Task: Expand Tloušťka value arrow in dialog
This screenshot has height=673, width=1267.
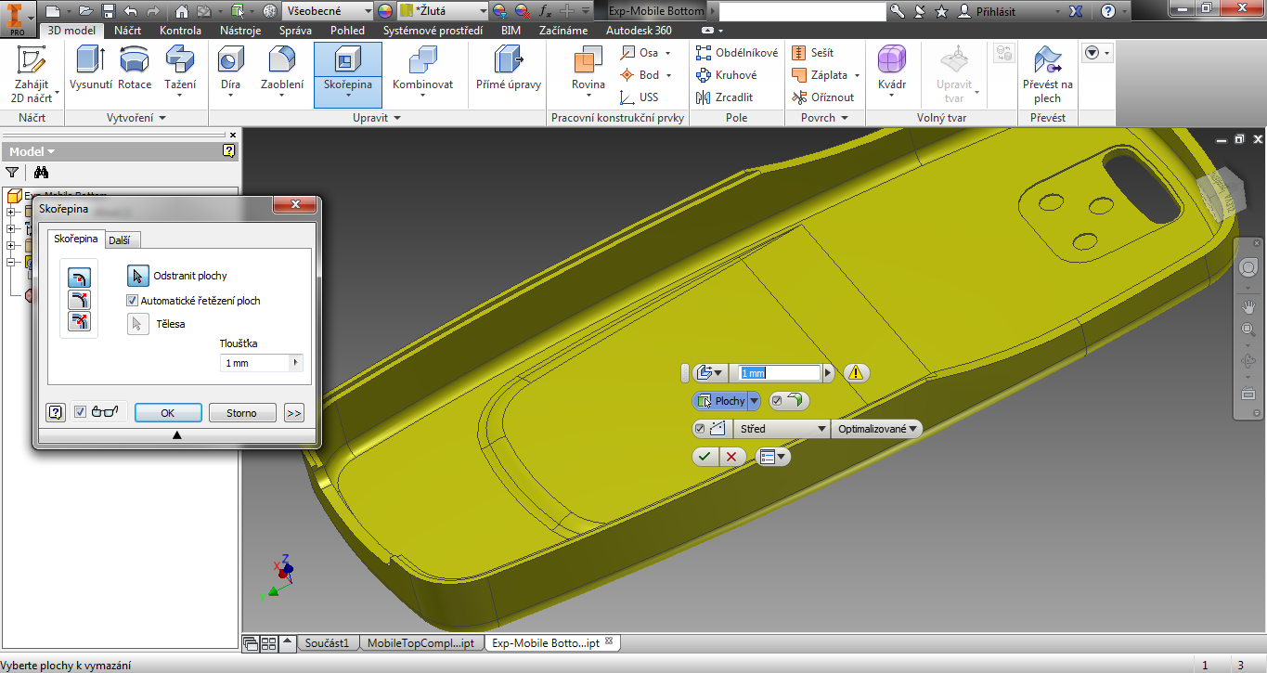Action: (296, 363)
